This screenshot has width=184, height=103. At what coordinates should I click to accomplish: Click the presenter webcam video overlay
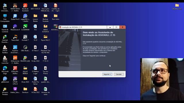(x=162, y=79)
